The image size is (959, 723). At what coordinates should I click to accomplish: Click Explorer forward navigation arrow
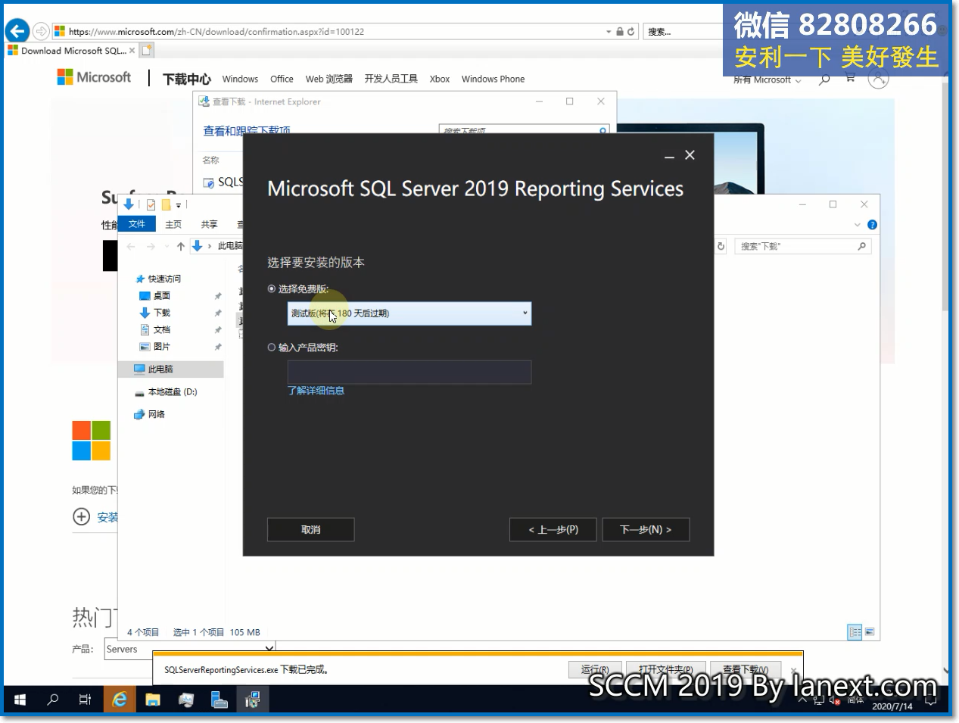coord(151,246)
